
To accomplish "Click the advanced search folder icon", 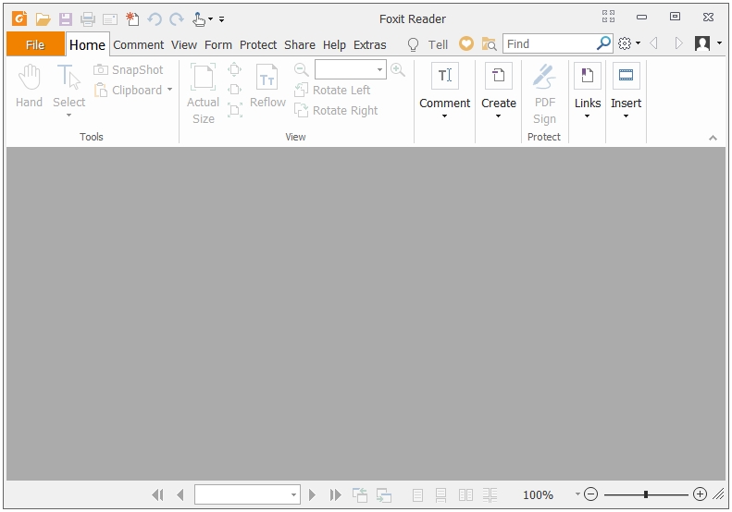I will coord(489,43).
